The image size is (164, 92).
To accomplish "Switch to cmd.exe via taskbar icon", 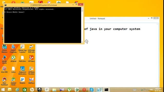I will 106,90.
